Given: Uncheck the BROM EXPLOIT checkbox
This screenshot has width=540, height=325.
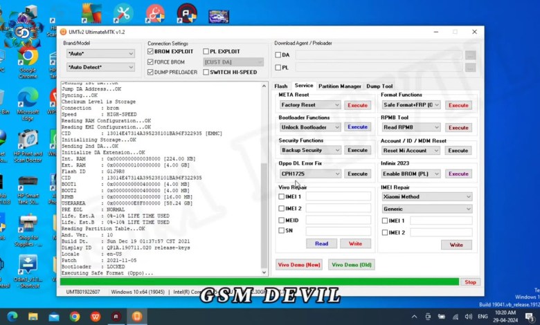Looking at the screenshot, I should [151, 52].
